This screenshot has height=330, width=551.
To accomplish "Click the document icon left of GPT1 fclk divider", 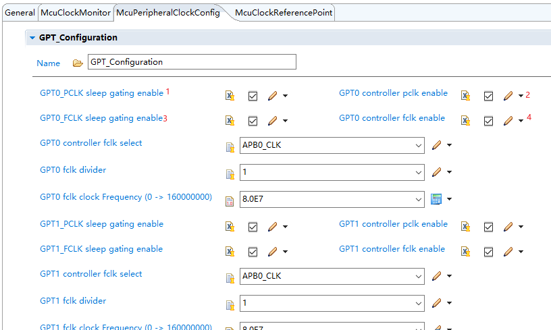I will (230, 304).
